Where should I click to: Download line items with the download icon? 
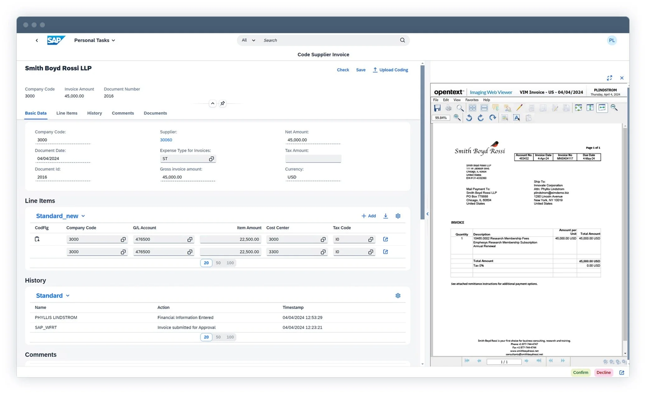click(x=386, y=216)
